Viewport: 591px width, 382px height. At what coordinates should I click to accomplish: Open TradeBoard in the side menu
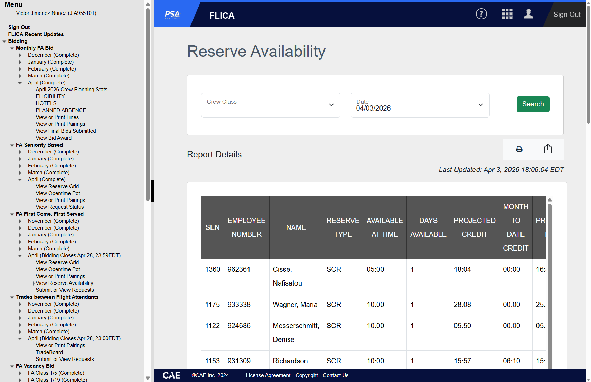tap(49, 352)
